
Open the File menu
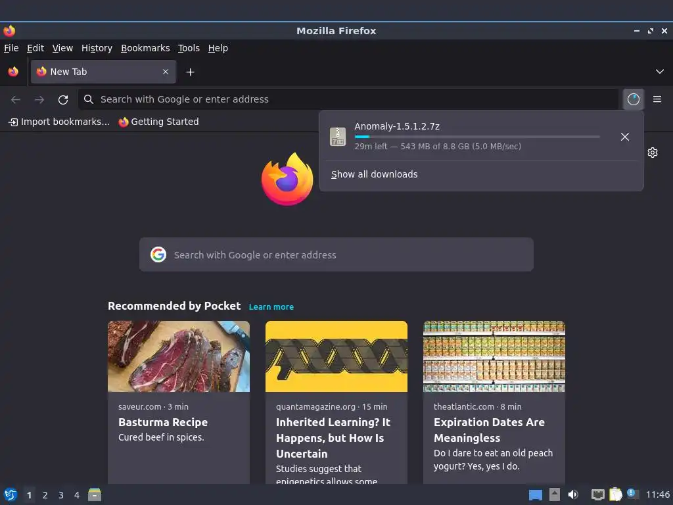pyautogui.click(x=11, y=48)
